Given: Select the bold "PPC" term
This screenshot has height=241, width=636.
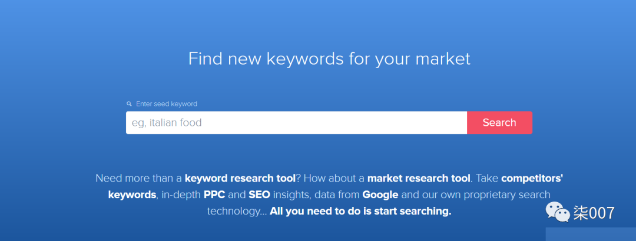Looking at the screenshot, I should pyautogui.click(x=214, y=195).
